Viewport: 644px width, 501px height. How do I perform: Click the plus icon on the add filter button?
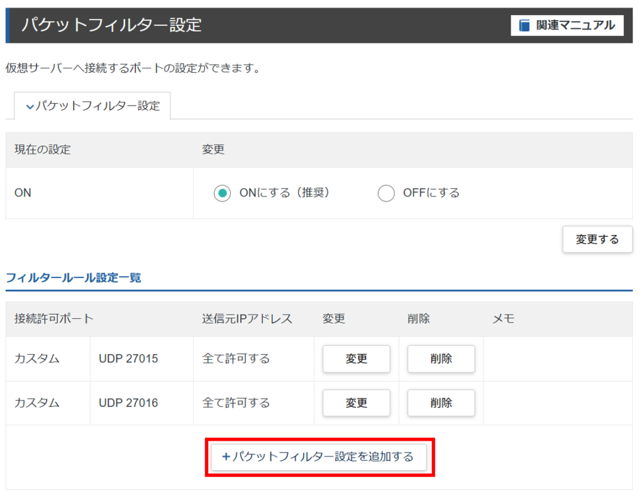(226, 457)
